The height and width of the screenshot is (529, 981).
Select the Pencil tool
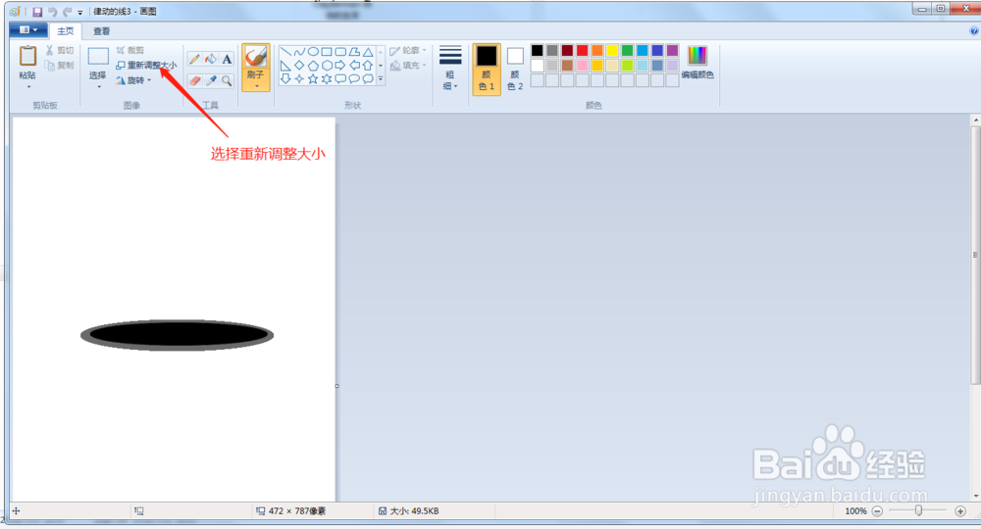194,60
